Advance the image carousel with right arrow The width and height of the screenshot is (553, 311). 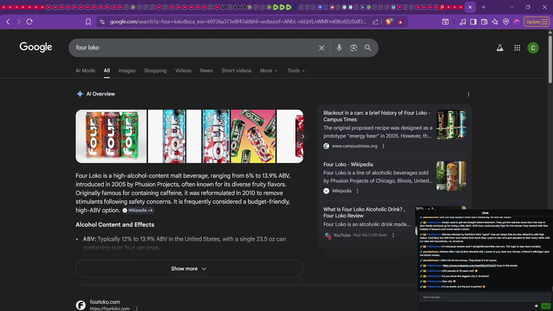pyautogui.click(x=302, y=136)
